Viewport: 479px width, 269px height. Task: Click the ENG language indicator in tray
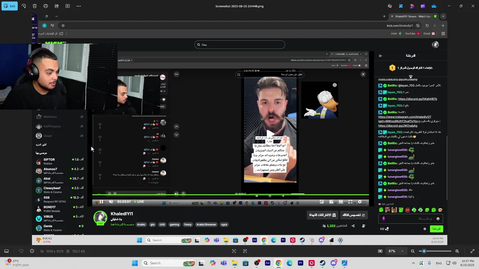coord(439,263)
